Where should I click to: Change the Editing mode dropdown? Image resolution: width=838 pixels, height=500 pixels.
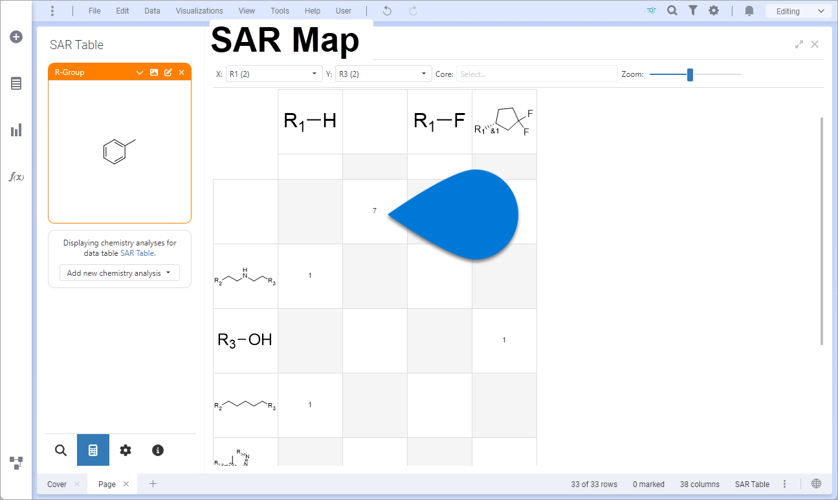pyautogui.click(x=798, y=10)
